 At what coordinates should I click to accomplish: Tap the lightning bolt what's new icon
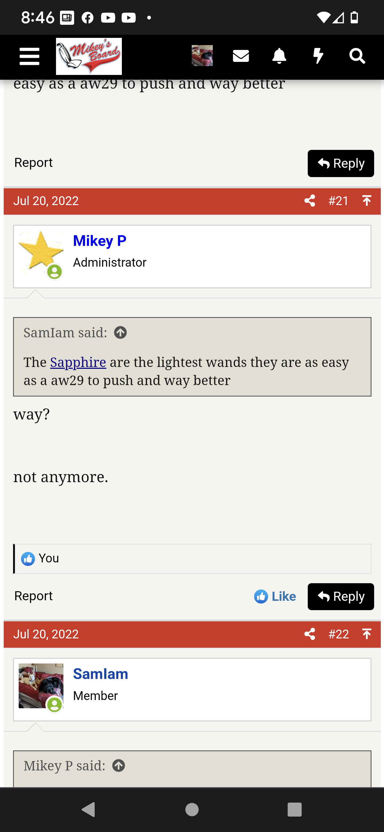(318, 56)
